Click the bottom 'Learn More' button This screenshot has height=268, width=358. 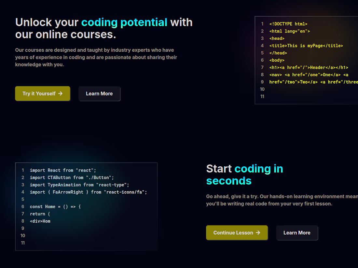point(297,233)
